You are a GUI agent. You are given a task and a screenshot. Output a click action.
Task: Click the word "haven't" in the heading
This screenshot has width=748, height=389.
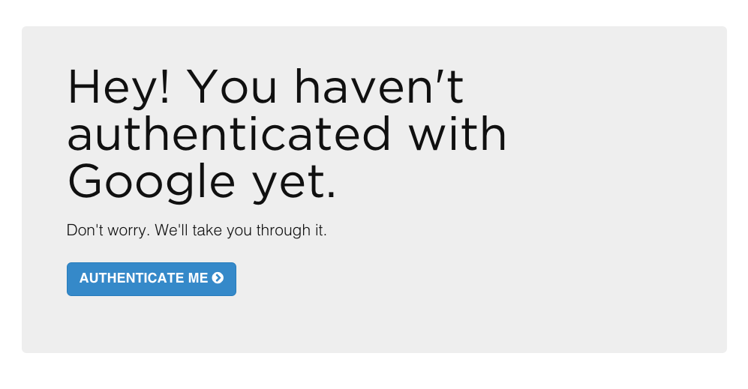click(379, 86)
